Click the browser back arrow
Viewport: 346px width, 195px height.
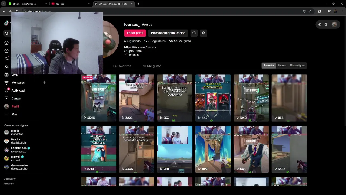coord(4,11)
